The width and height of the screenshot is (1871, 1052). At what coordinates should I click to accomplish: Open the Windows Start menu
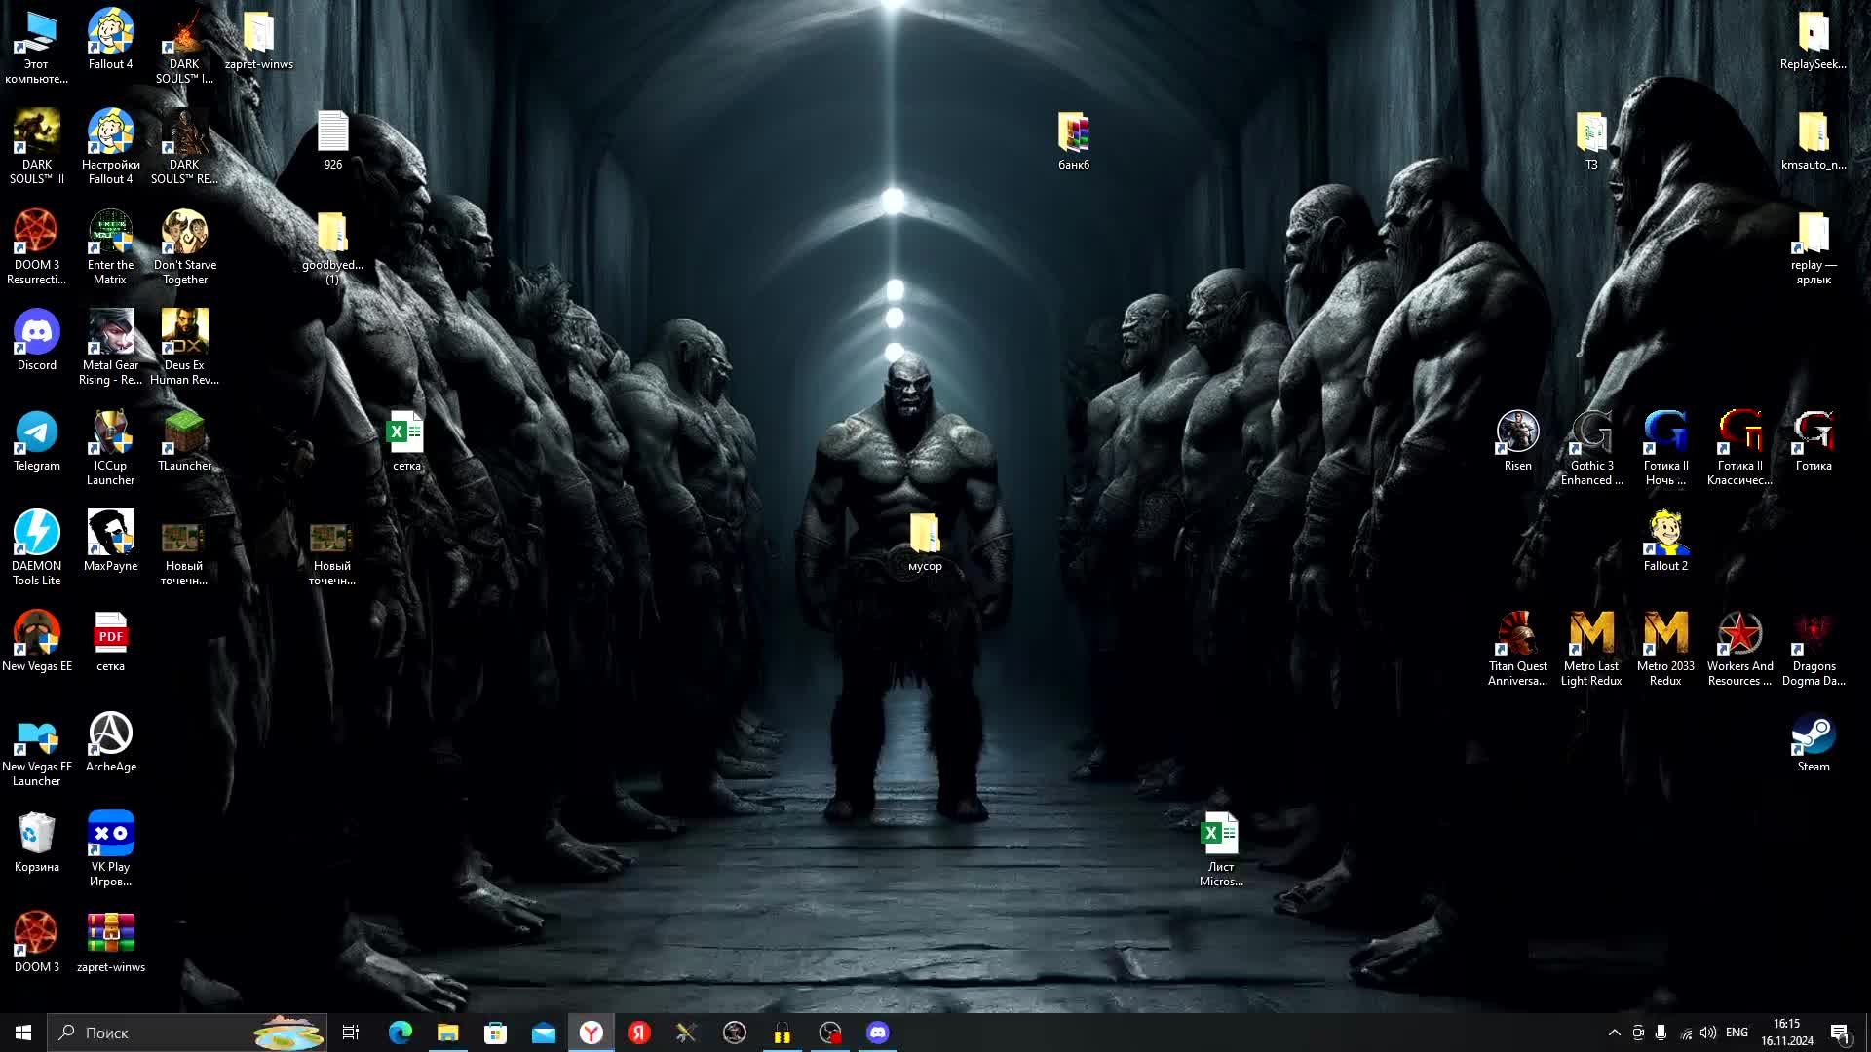23,1033
